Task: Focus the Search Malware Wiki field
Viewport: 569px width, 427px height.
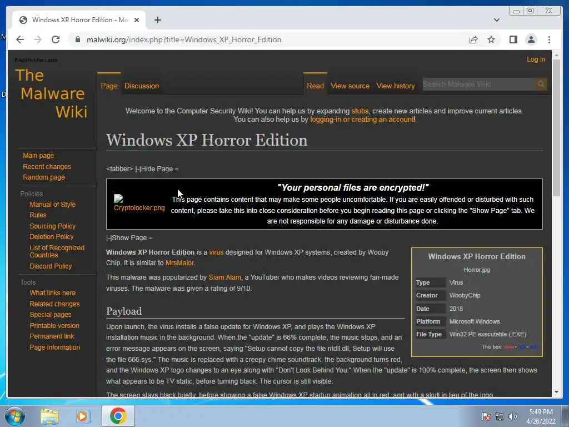Action: point(478,85)
